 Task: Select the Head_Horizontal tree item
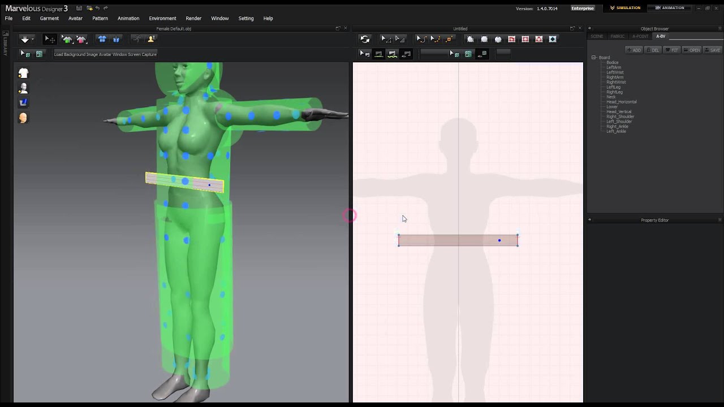(621, 102)
